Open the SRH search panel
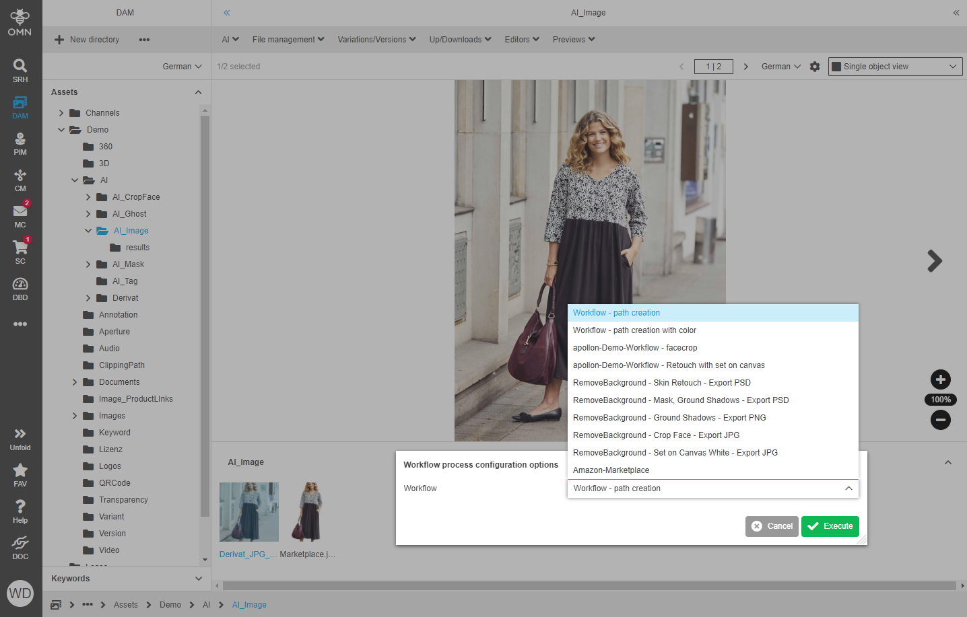The width and height of the screenshot is (967, 617). click(x=20, y=69)
